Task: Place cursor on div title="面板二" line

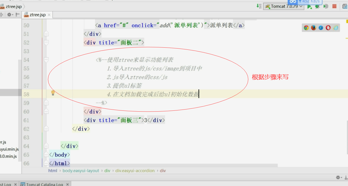Action: click(x=114, y=42)
